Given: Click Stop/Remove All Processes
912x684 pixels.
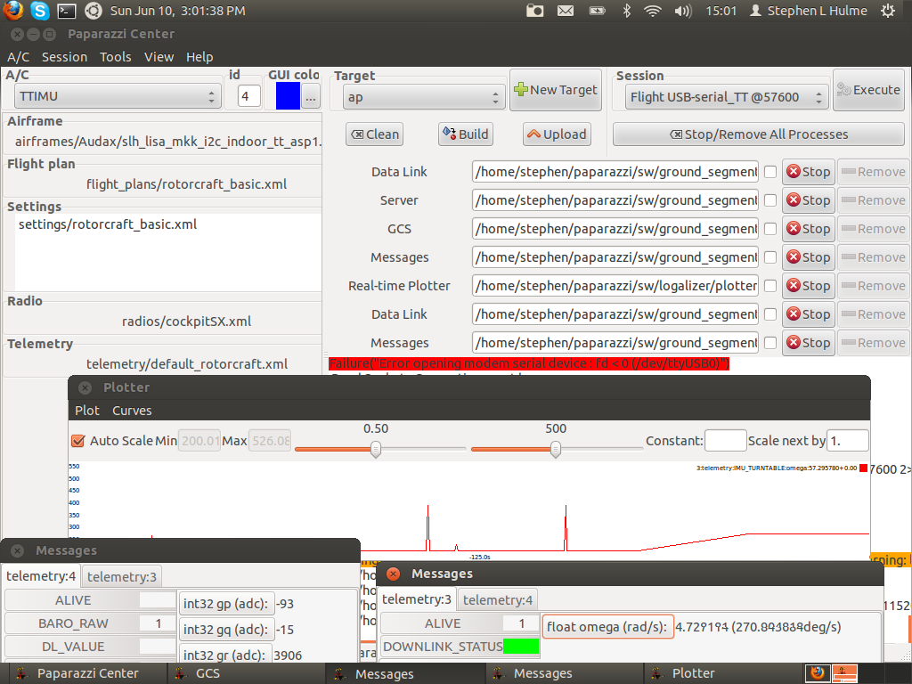Looking at the screenshot, I should [759, 134].
